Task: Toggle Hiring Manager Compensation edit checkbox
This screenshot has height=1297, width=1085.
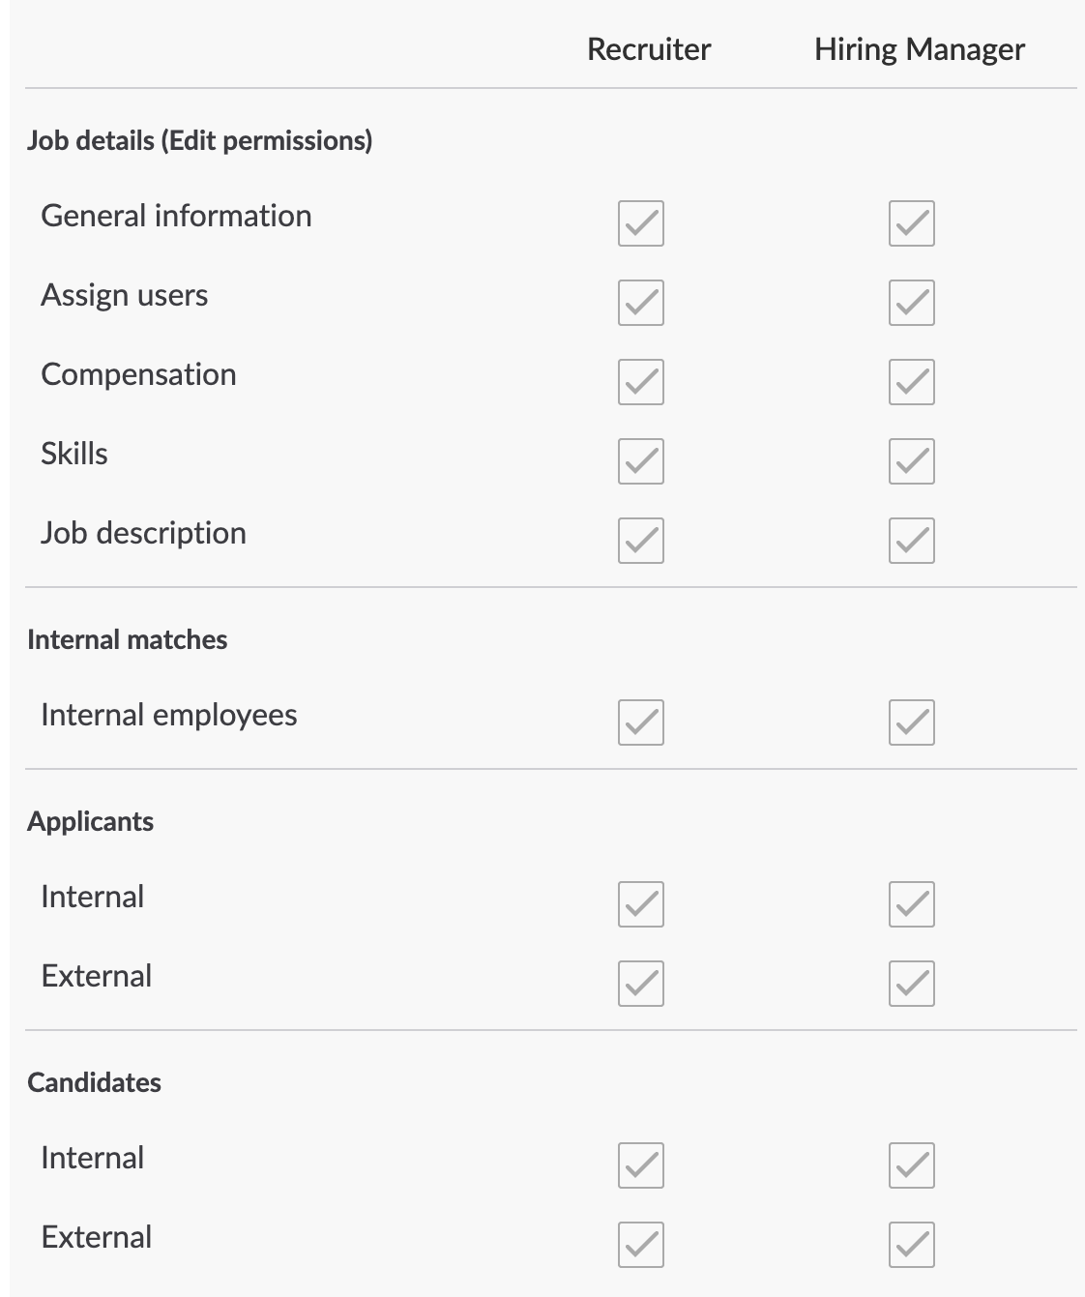Action: point(911,382)
